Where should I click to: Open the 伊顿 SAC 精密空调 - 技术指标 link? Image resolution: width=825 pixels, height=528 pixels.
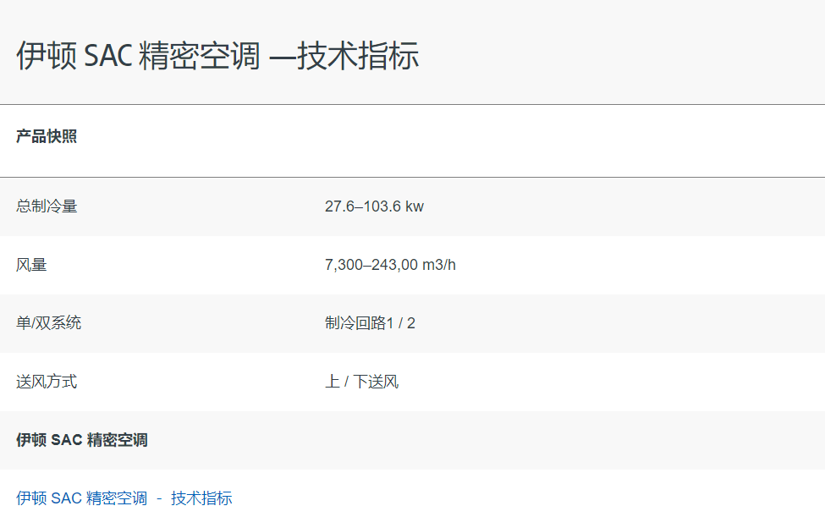[124, 498]
